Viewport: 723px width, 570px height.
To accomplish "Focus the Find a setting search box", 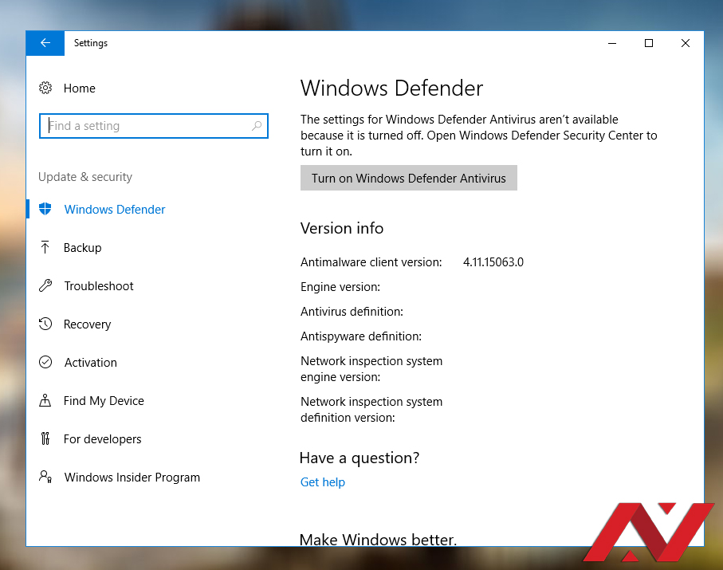I will pos(154,126).
